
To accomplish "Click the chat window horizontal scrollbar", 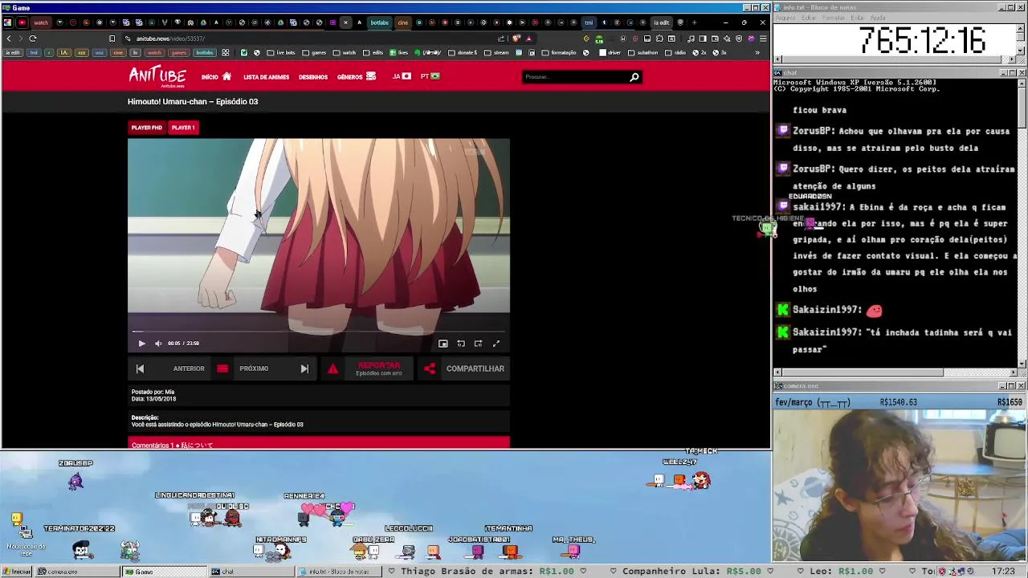I will (895, 372).
